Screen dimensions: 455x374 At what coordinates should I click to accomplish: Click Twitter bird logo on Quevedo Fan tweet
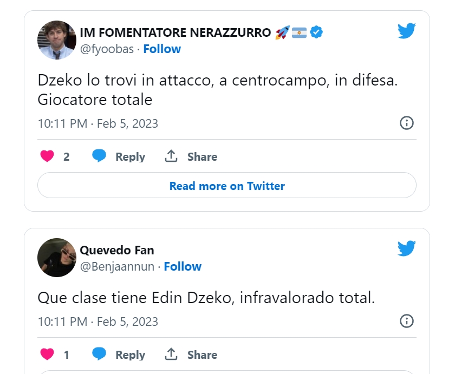tap(406, 248)
